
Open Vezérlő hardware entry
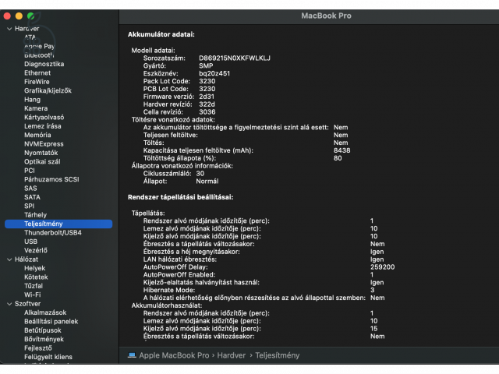point(36,251)
